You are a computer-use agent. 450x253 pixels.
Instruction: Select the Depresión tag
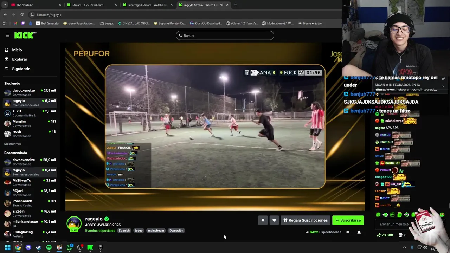tap(176, 231)
